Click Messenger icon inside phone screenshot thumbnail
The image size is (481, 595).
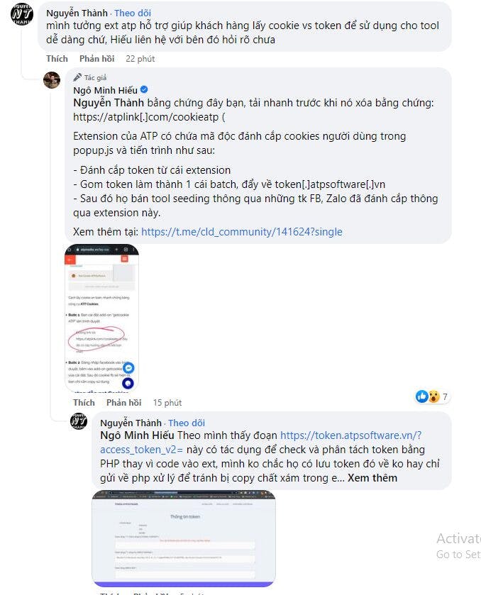(x=128, y=367)
